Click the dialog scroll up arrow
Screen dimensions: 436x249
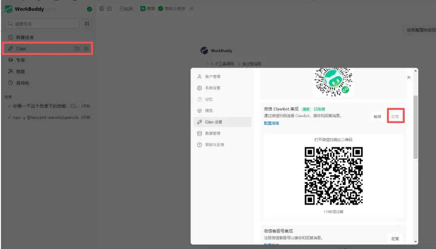[416, 71]
